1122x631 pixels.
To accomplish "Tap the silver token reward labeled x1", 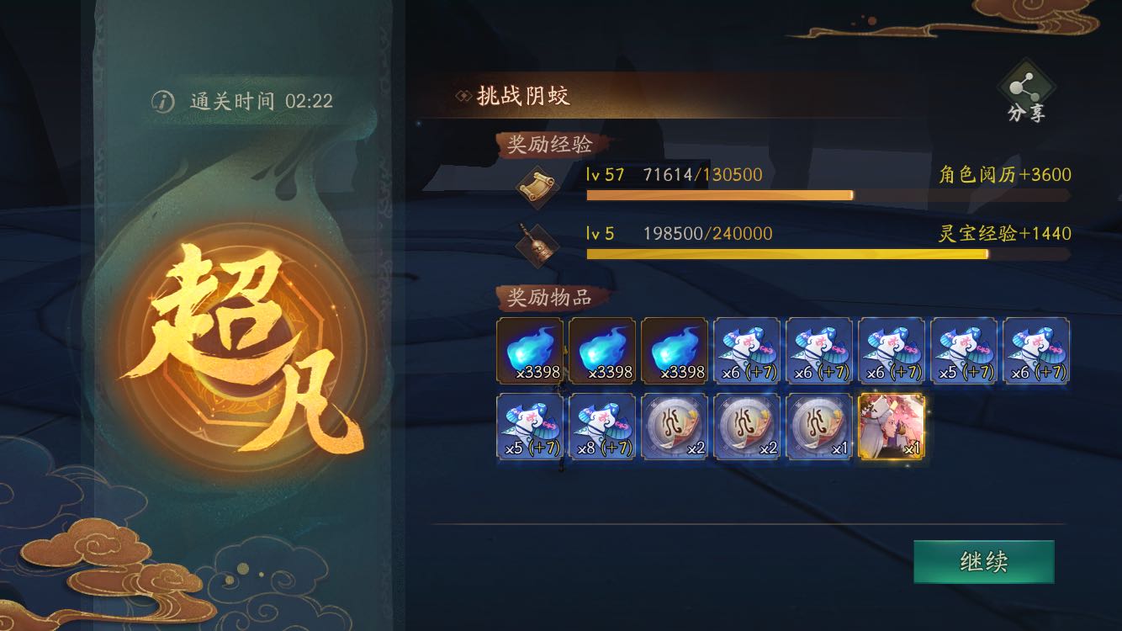I will (x=819, y=427).
